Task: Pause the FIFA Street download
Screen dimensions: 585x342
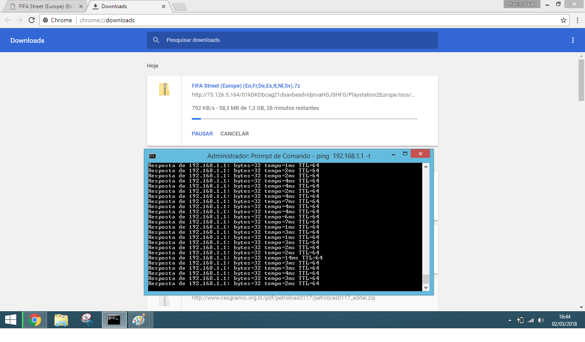Action: (x=202, y=134)
